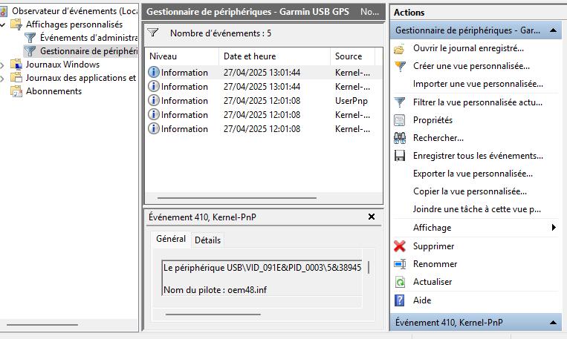Switch to the Détails tab
This screenshot has width=567, height=339.
click(x=207, y=240)
